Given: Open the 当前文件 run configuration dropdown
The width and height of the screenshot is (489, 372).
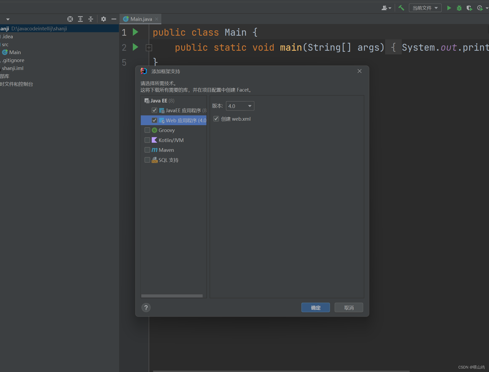Looking at the screenshot, I should 425,8.
